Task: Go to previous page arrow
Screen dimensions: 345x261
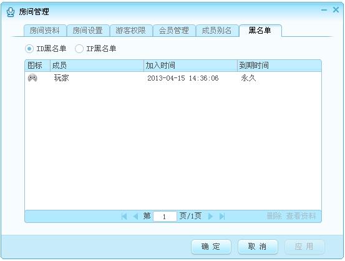Action: click(x=135, y=216)
